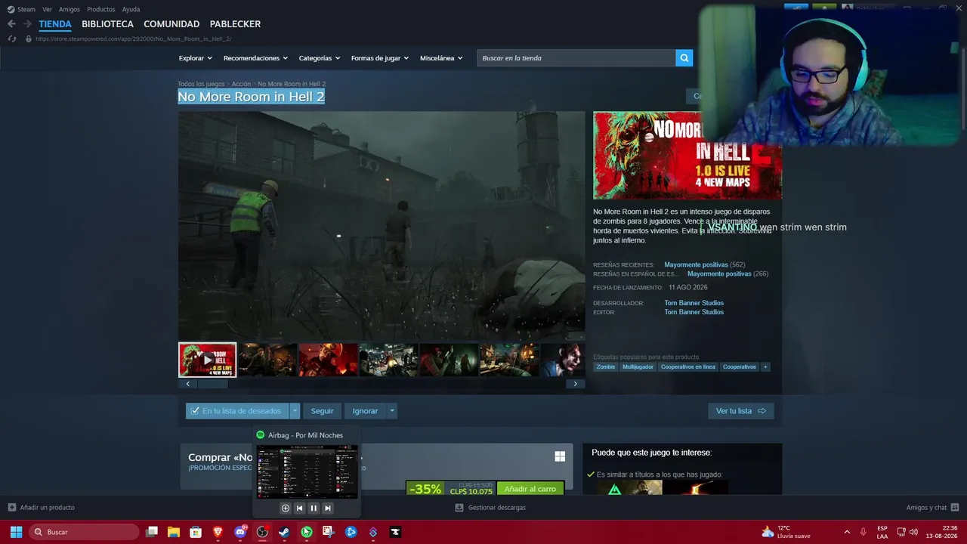Open Microsoft Store from the taskbar
Viewport: 967px width, 544px height.
point(196,532)
